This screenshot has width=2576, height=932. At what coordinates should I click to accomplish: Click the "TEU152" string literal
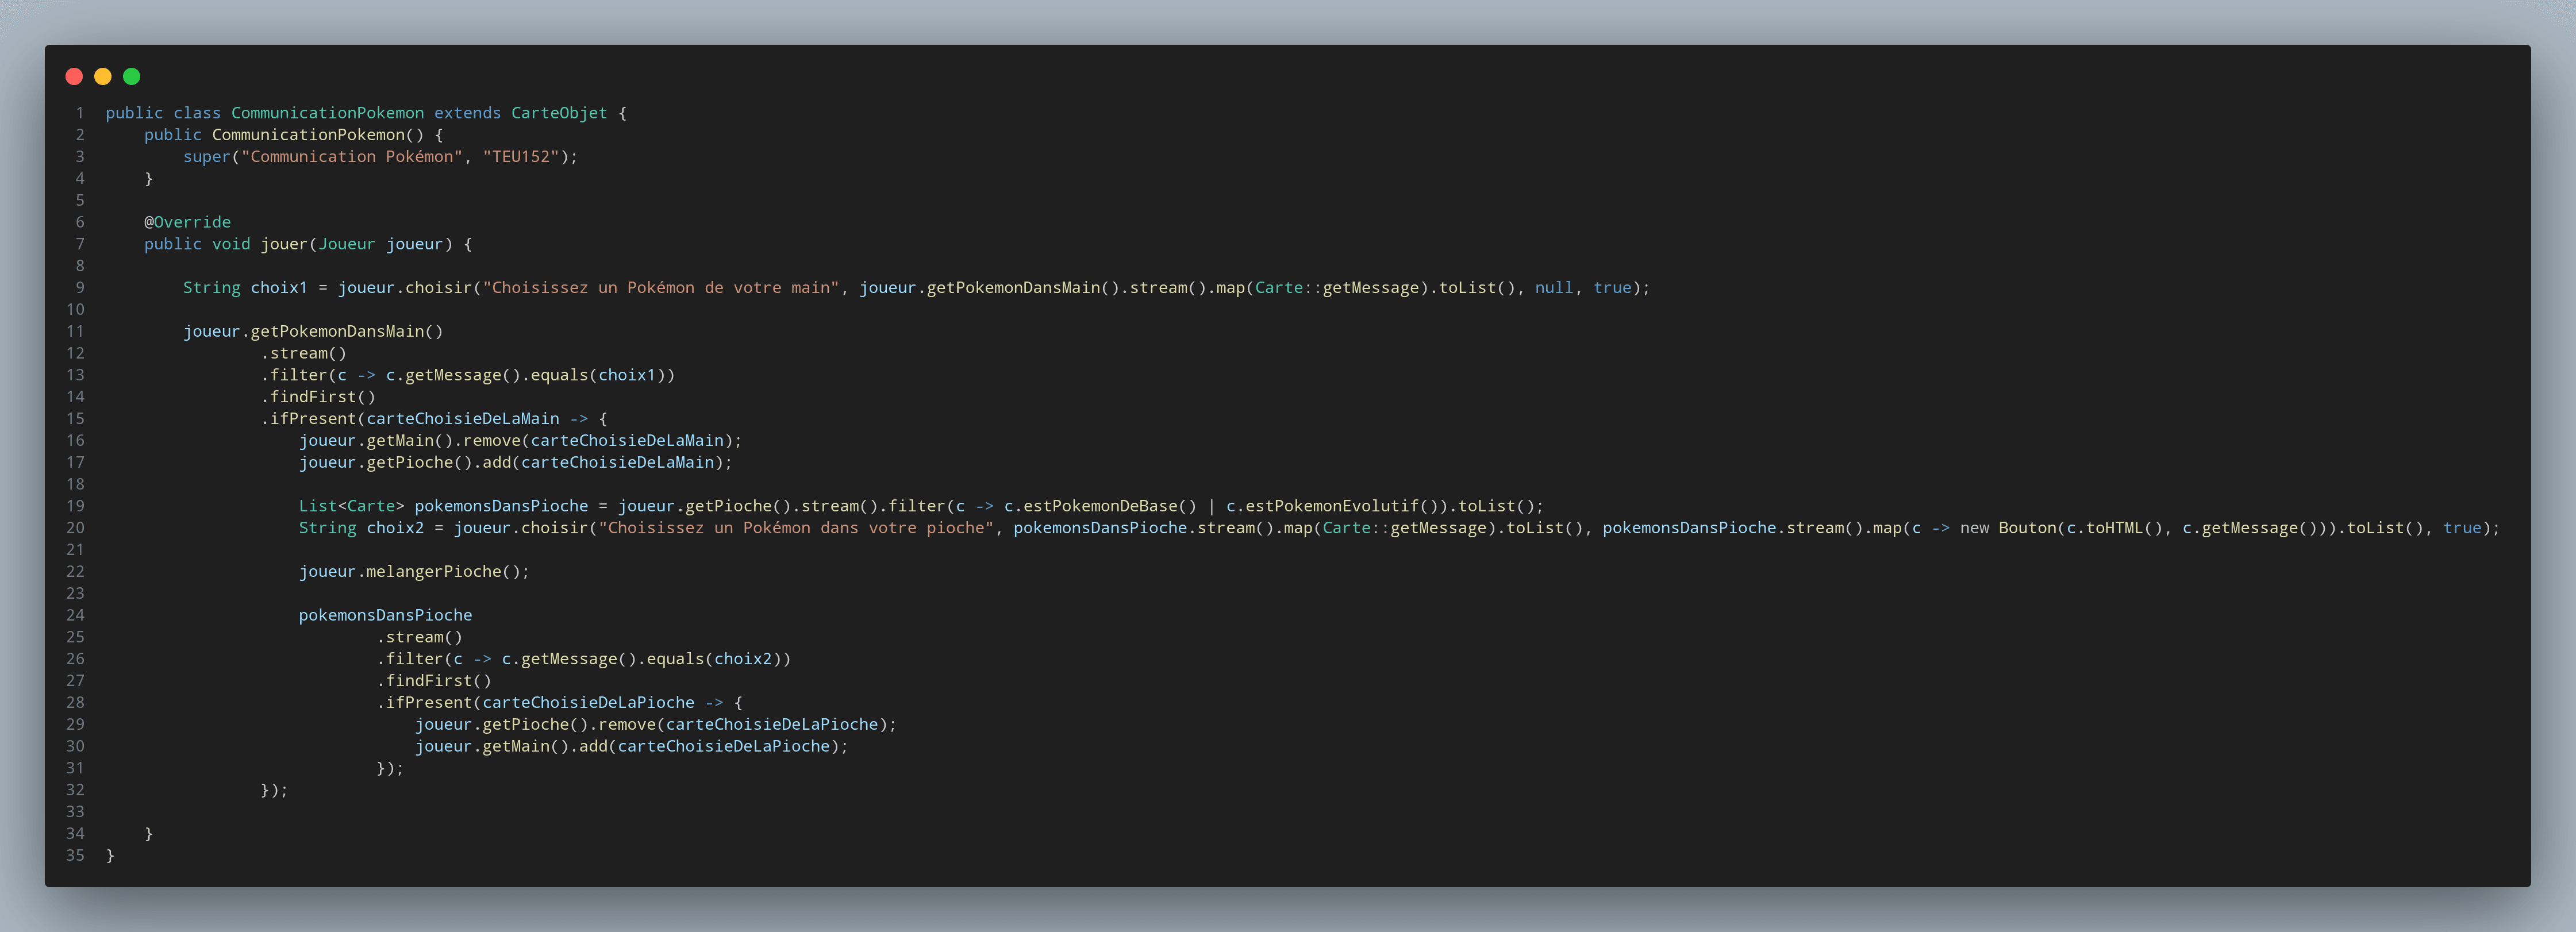point(521,157)
